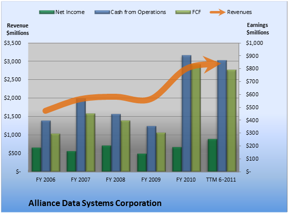Image resolution: width=288 pixels, height=213 pixels.
Task: Select the "Net Income" legend label
Action: [x=70, y=12]
